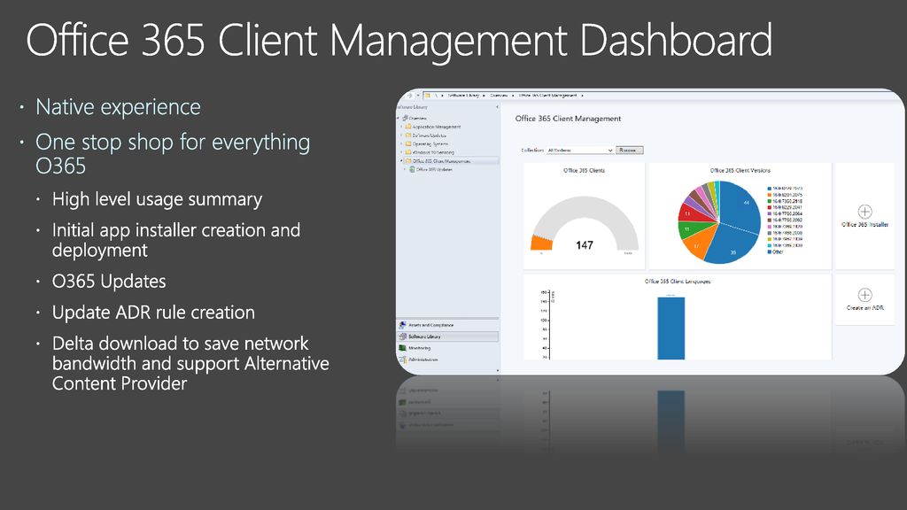Expand the Software Updates folder
907x510 pixels.
401,135
